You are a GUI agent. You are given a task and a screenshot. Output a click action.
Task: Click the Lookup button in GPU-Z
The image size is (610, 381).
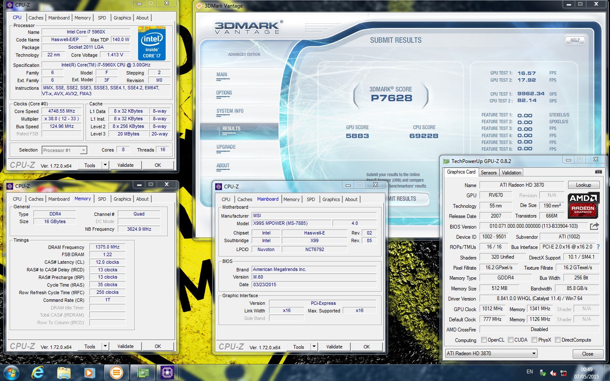pos(583,185)
